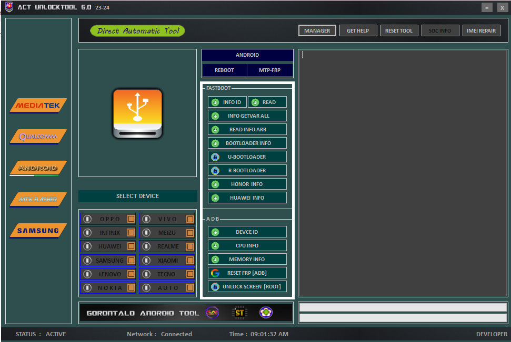Select the AUTO device radio button
Viewport: 511px width, 342px height.
pos(146,288)
